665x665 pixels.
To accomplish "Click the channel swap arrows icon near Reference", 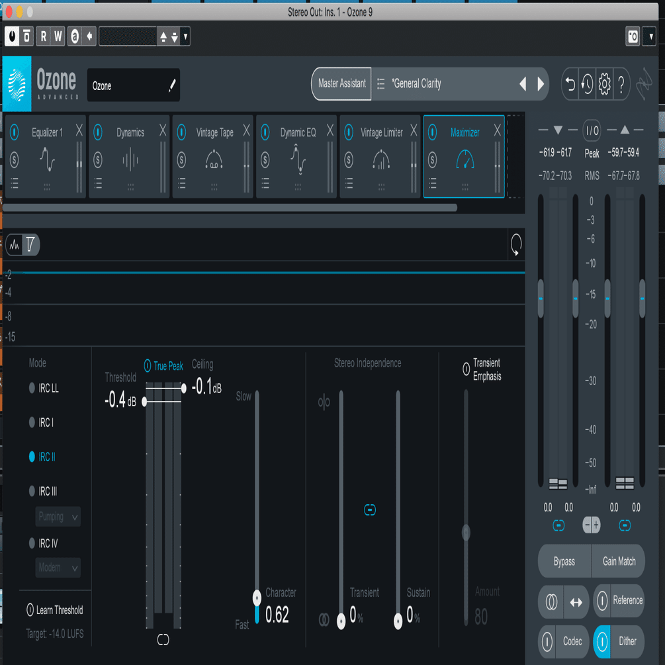I will (575, 602).
